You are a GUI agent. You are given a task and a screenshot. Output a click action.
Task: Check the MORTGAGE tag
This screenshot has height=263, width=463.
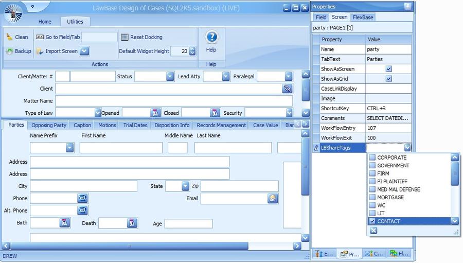click(x=372, y=197)
